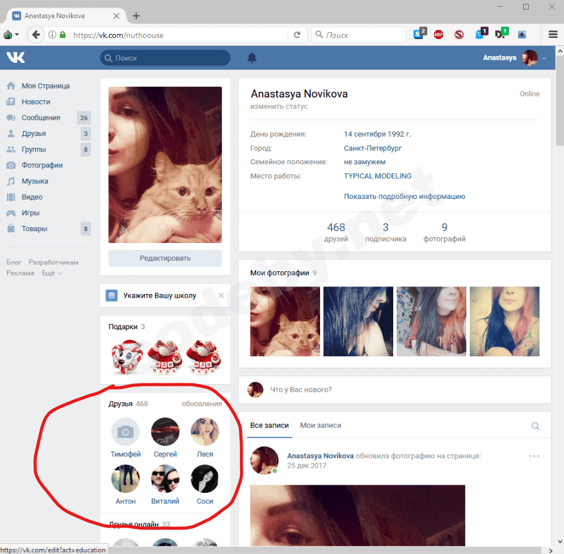Click the red circular S extension icon
This screenshot has width=564, height=554.
(x=459, y=35)
